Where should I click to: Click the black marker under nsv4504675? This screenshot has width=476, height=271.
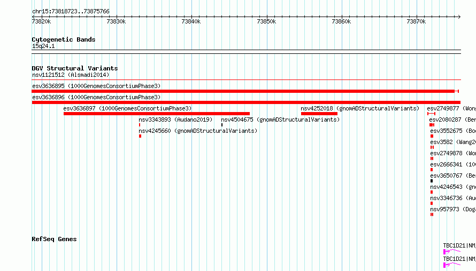point(222,125)
